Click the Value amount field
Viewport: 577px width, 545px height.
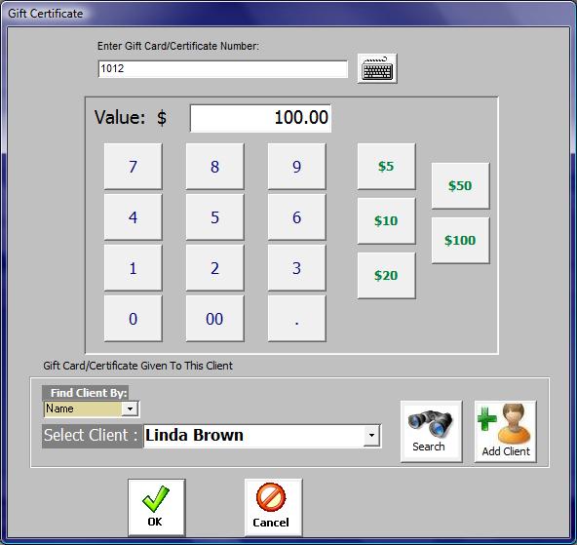[260, 118]
